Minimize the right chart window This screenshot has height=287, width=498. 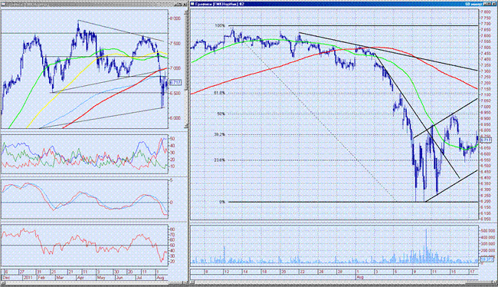click(x=485, y=4)
